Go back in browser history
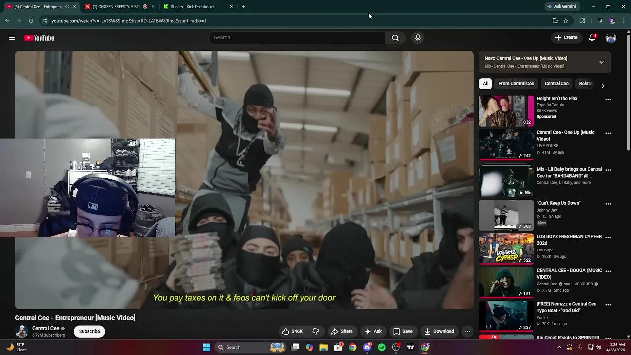The width and height of the screenshot is (631, 355). tap(7, 21)
